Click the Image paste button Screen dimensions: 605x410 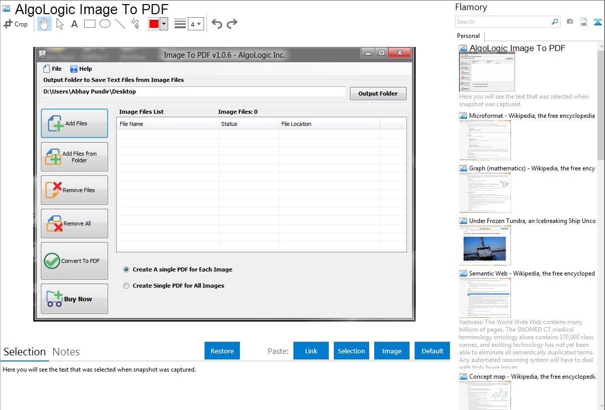(392, 351)
